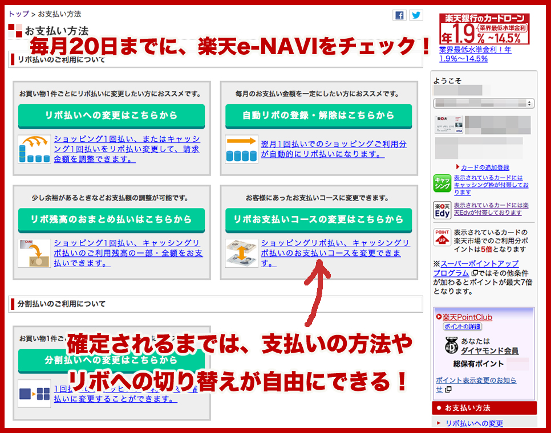551x433 pixels.
Task: Open the トップ breadcrumb link
Action: pyautogui.click(x=18, y=14)
